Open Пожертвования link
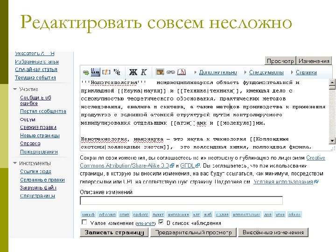This screenshot has height=252, width=336. click(39, 152)
